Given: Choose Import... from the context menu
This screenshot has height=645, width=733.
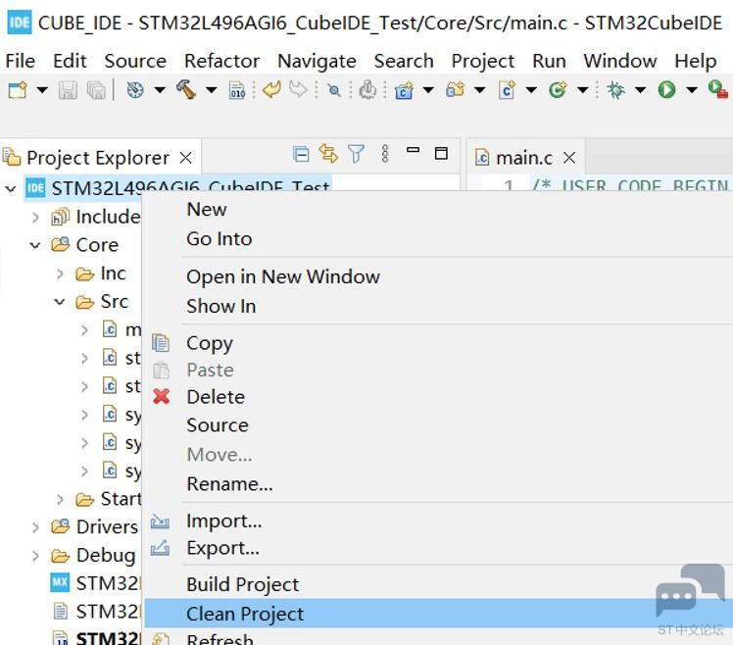Looking at the screenshot, I should tap(438, 521).
